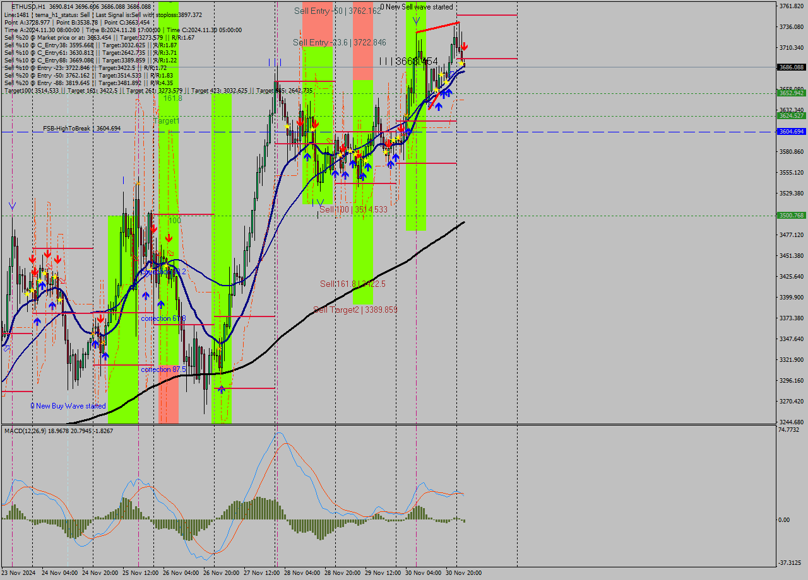Click the '26 Nov 20:00' time axis label
Viewport: 808px width, 580px height.
pyautogui.click(x=222, y=573)
